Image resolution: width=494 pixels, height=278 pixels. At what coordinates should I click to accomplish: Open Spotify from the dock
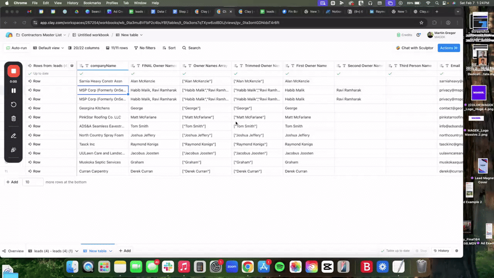pyautogui.click(x=279, y=266)
